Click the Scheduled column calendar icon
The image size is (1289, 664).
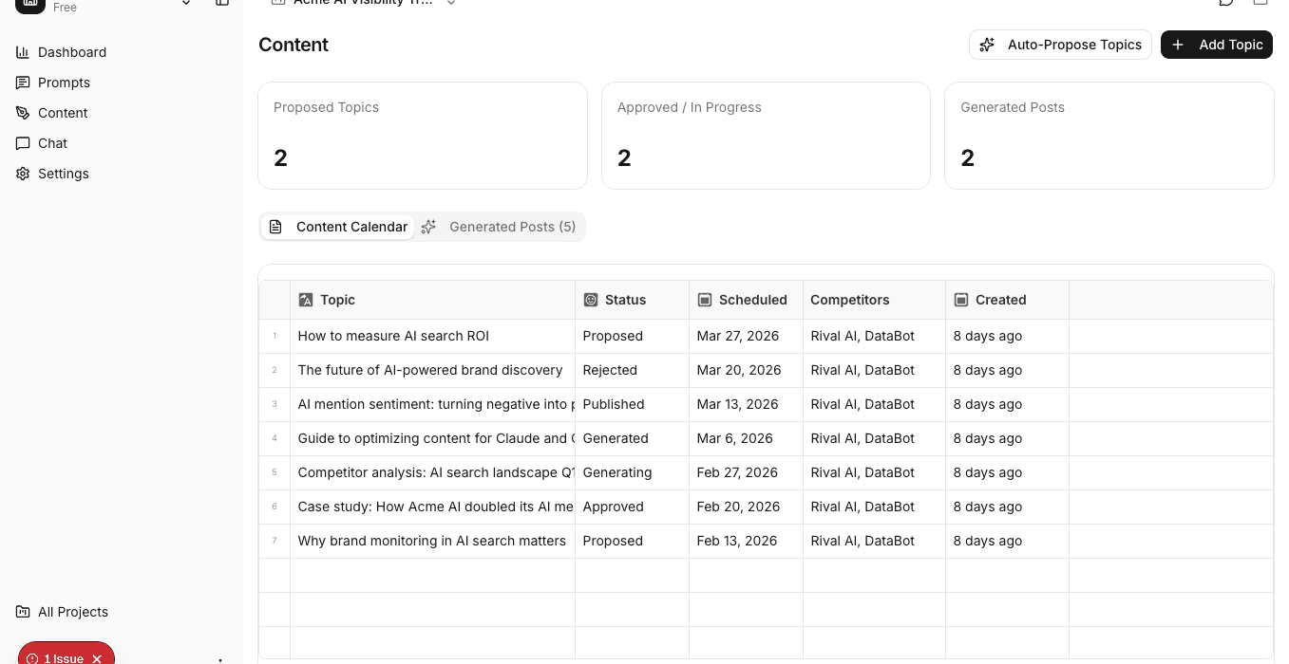coord(705,300)
